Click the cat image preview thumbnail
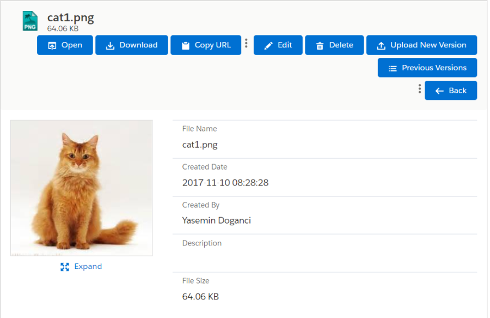The image size is (490, 318). pos(82,188)
